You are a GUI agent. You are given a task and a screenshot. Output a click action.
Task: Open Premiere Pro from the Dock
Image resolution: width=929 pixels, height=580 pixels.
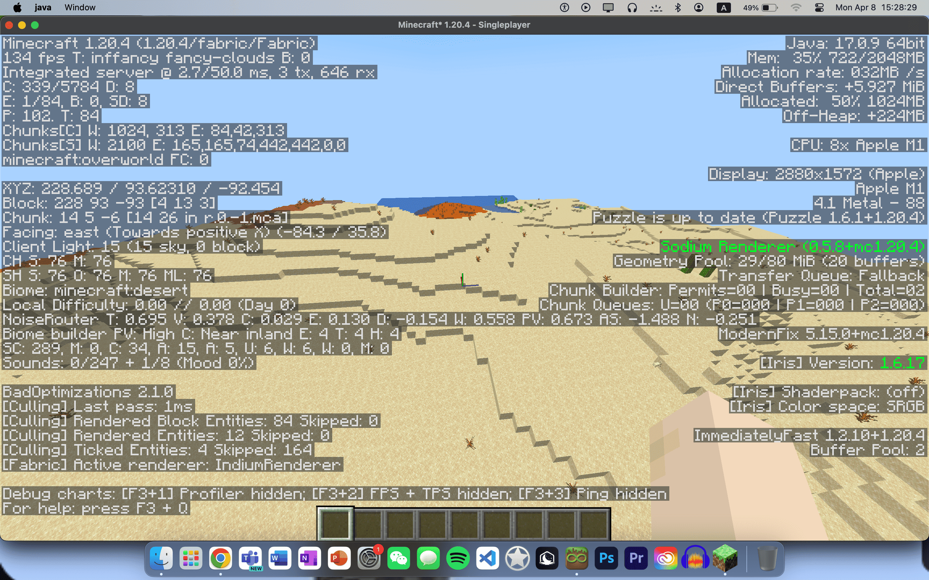[636, 558]
